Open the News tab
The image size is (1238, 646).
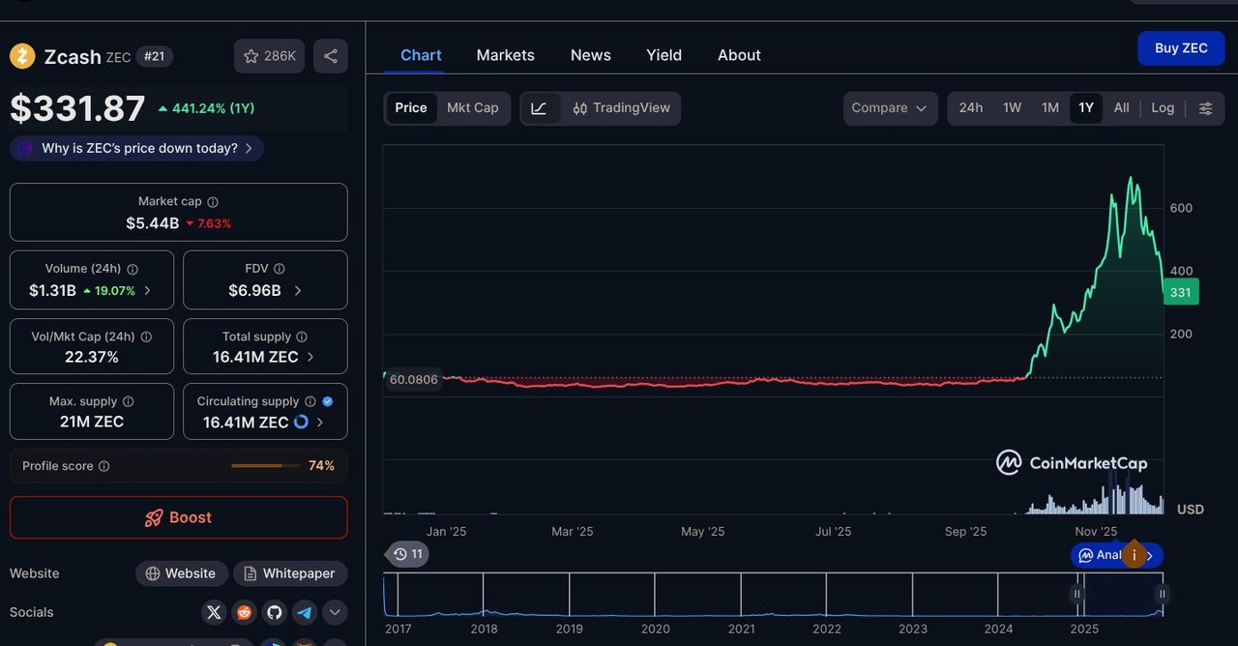(x=590, y=55)
